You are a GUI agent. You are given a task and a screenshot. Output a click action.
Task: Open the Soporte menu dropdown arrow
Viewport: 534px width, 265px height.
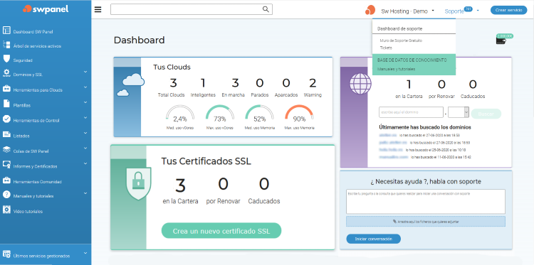[x=478, y=11]
